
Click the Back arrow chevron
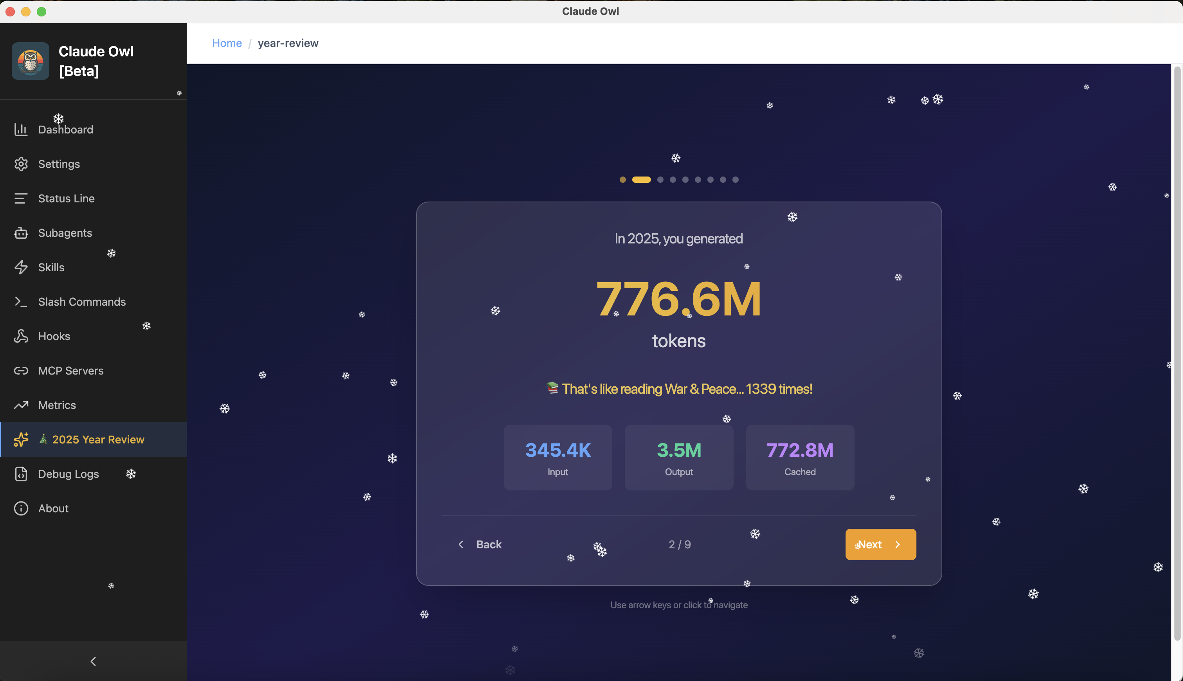click(x=461, y=544)
